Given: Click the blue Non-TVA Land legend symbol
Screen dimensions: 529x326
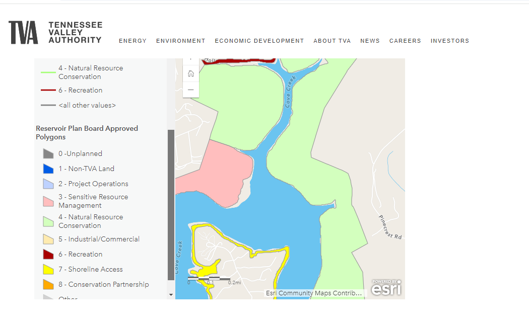Looking at the screenshot, I should [x=48, y=169].
